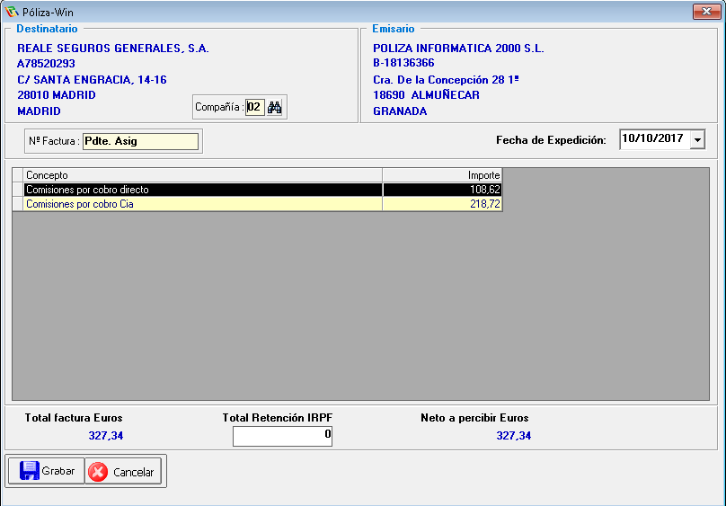The width and height of the screenshot is (726, 506).
Task: Click the Grabar save button
Action: [47, 471]
